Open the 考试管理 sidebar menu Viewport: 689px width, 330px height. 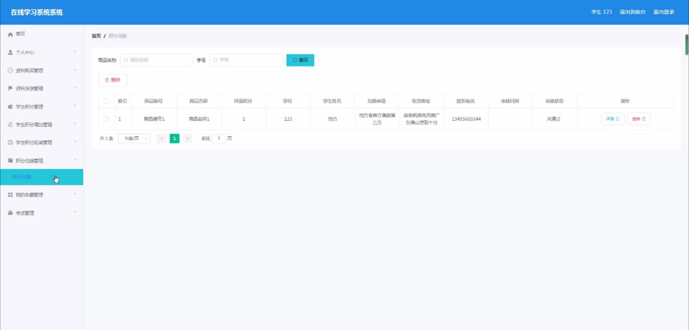41,213
